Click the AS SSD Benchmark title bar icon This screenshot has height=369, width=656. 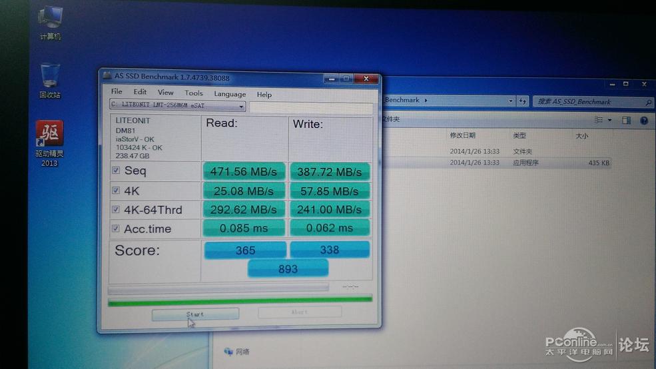tap(107, 76)
